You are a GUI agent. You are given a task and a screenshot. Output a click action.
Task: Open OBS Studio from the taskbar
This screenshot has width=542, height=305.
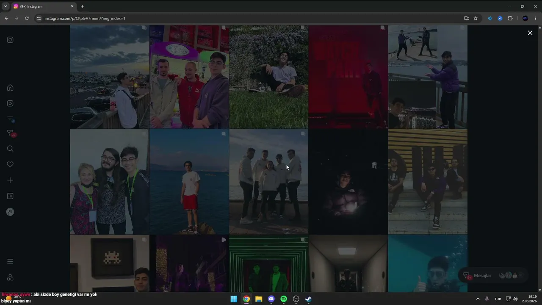pyautogui.click(x=296, y=299)
